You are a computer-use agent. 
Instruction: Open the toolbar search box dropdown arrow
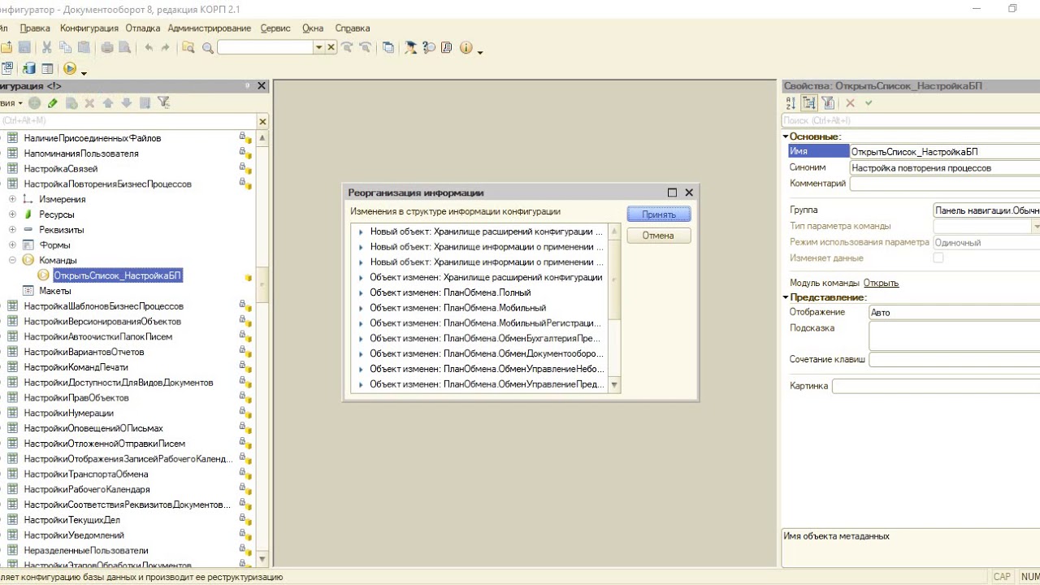tap(319, 48)
